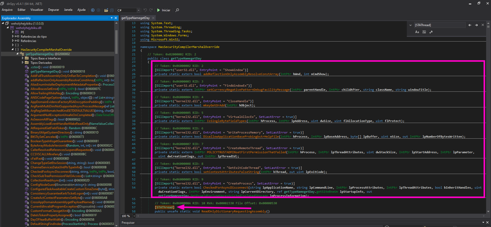The height and width of the screenshot is (227, 491).
Task: Click IsSingleByteFieldTypes method name in code
Action: [x=227, y=121]
